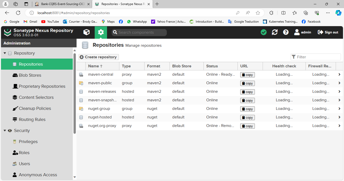Expand maven-central row chevron arrow
344x181 pixels.
339,74
